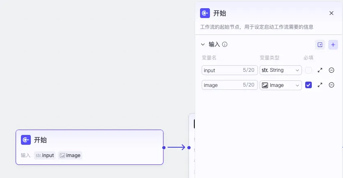The width and height of the screenshot is (343, 178).
Task: Select the 开始 node on the canvas
Action: [x=90, y=147]
